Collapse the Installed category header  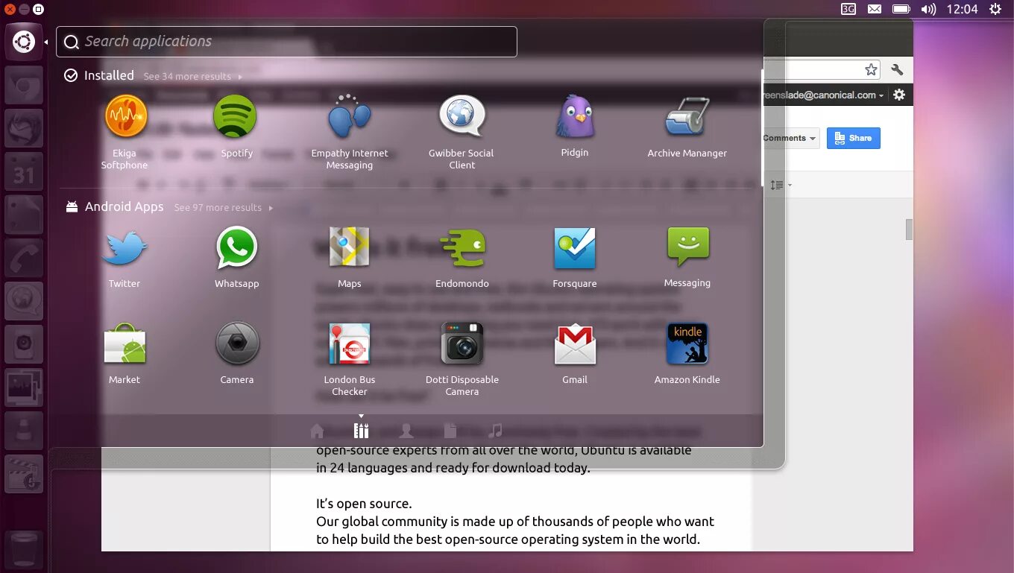coord(99,75)
